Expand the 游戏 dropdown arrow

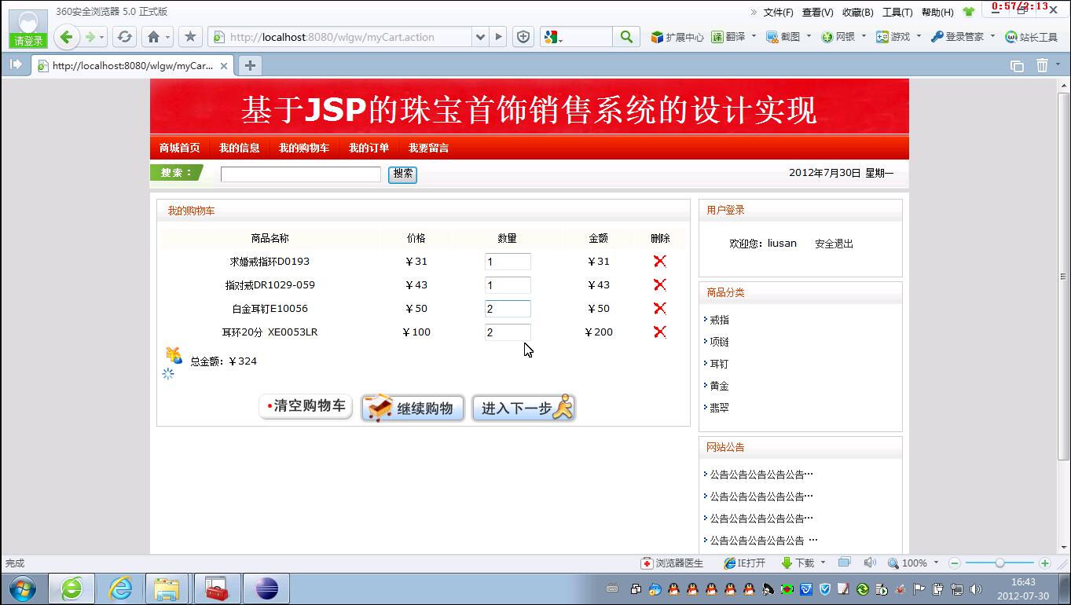[x=919, y=36]
